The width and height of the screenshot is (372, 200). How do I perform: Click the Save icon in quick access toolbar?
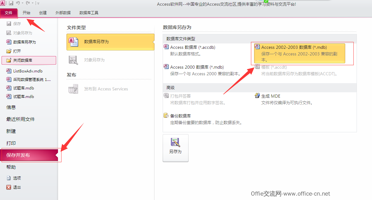11,3
